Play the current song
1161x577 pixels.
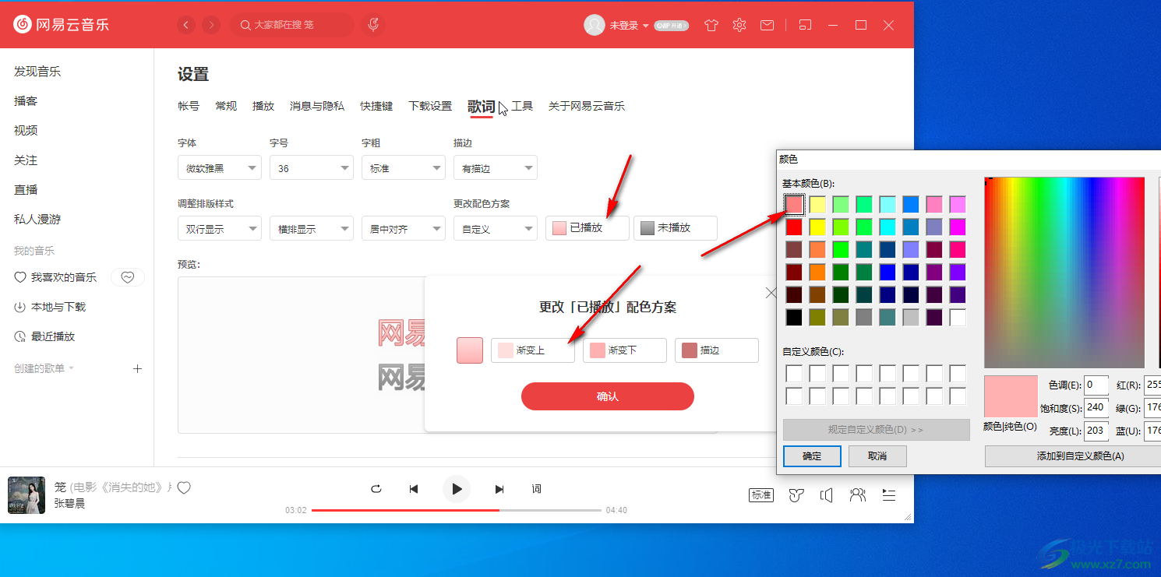tap(457, 489)
